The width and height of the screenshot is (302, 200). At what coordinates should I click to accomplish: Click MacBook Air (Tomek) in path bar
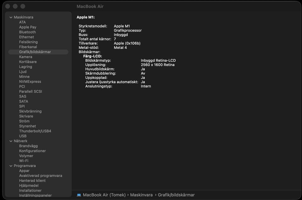[x=104, y=195]
